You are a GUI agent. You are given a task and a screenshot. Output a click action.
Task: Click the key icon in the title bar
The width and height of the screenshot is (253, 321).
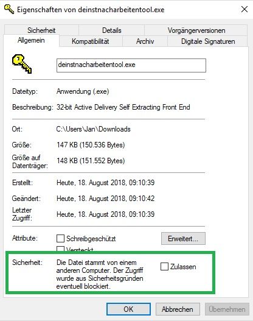pos(9,9)
